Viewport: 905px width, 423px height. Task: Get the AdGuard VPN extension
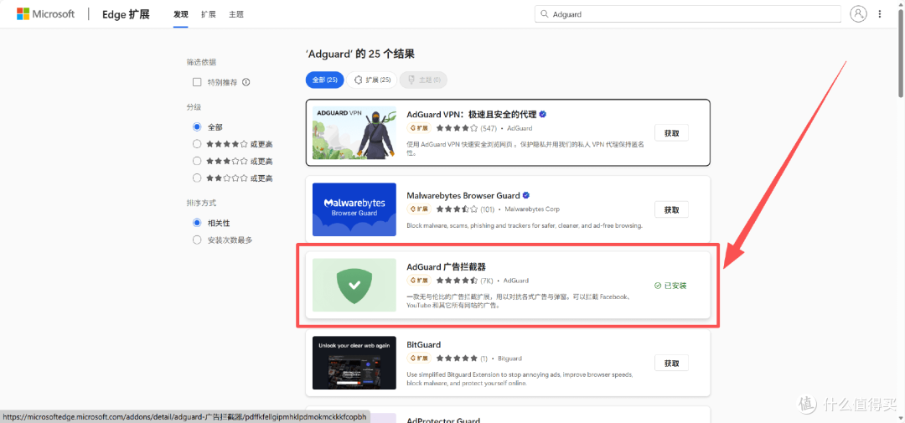(x=672, y=132)
